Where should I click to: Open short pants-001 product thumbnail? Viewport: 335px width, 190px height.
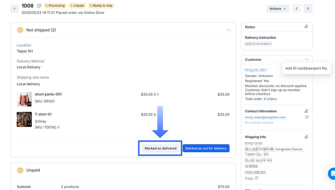[24, 99]
